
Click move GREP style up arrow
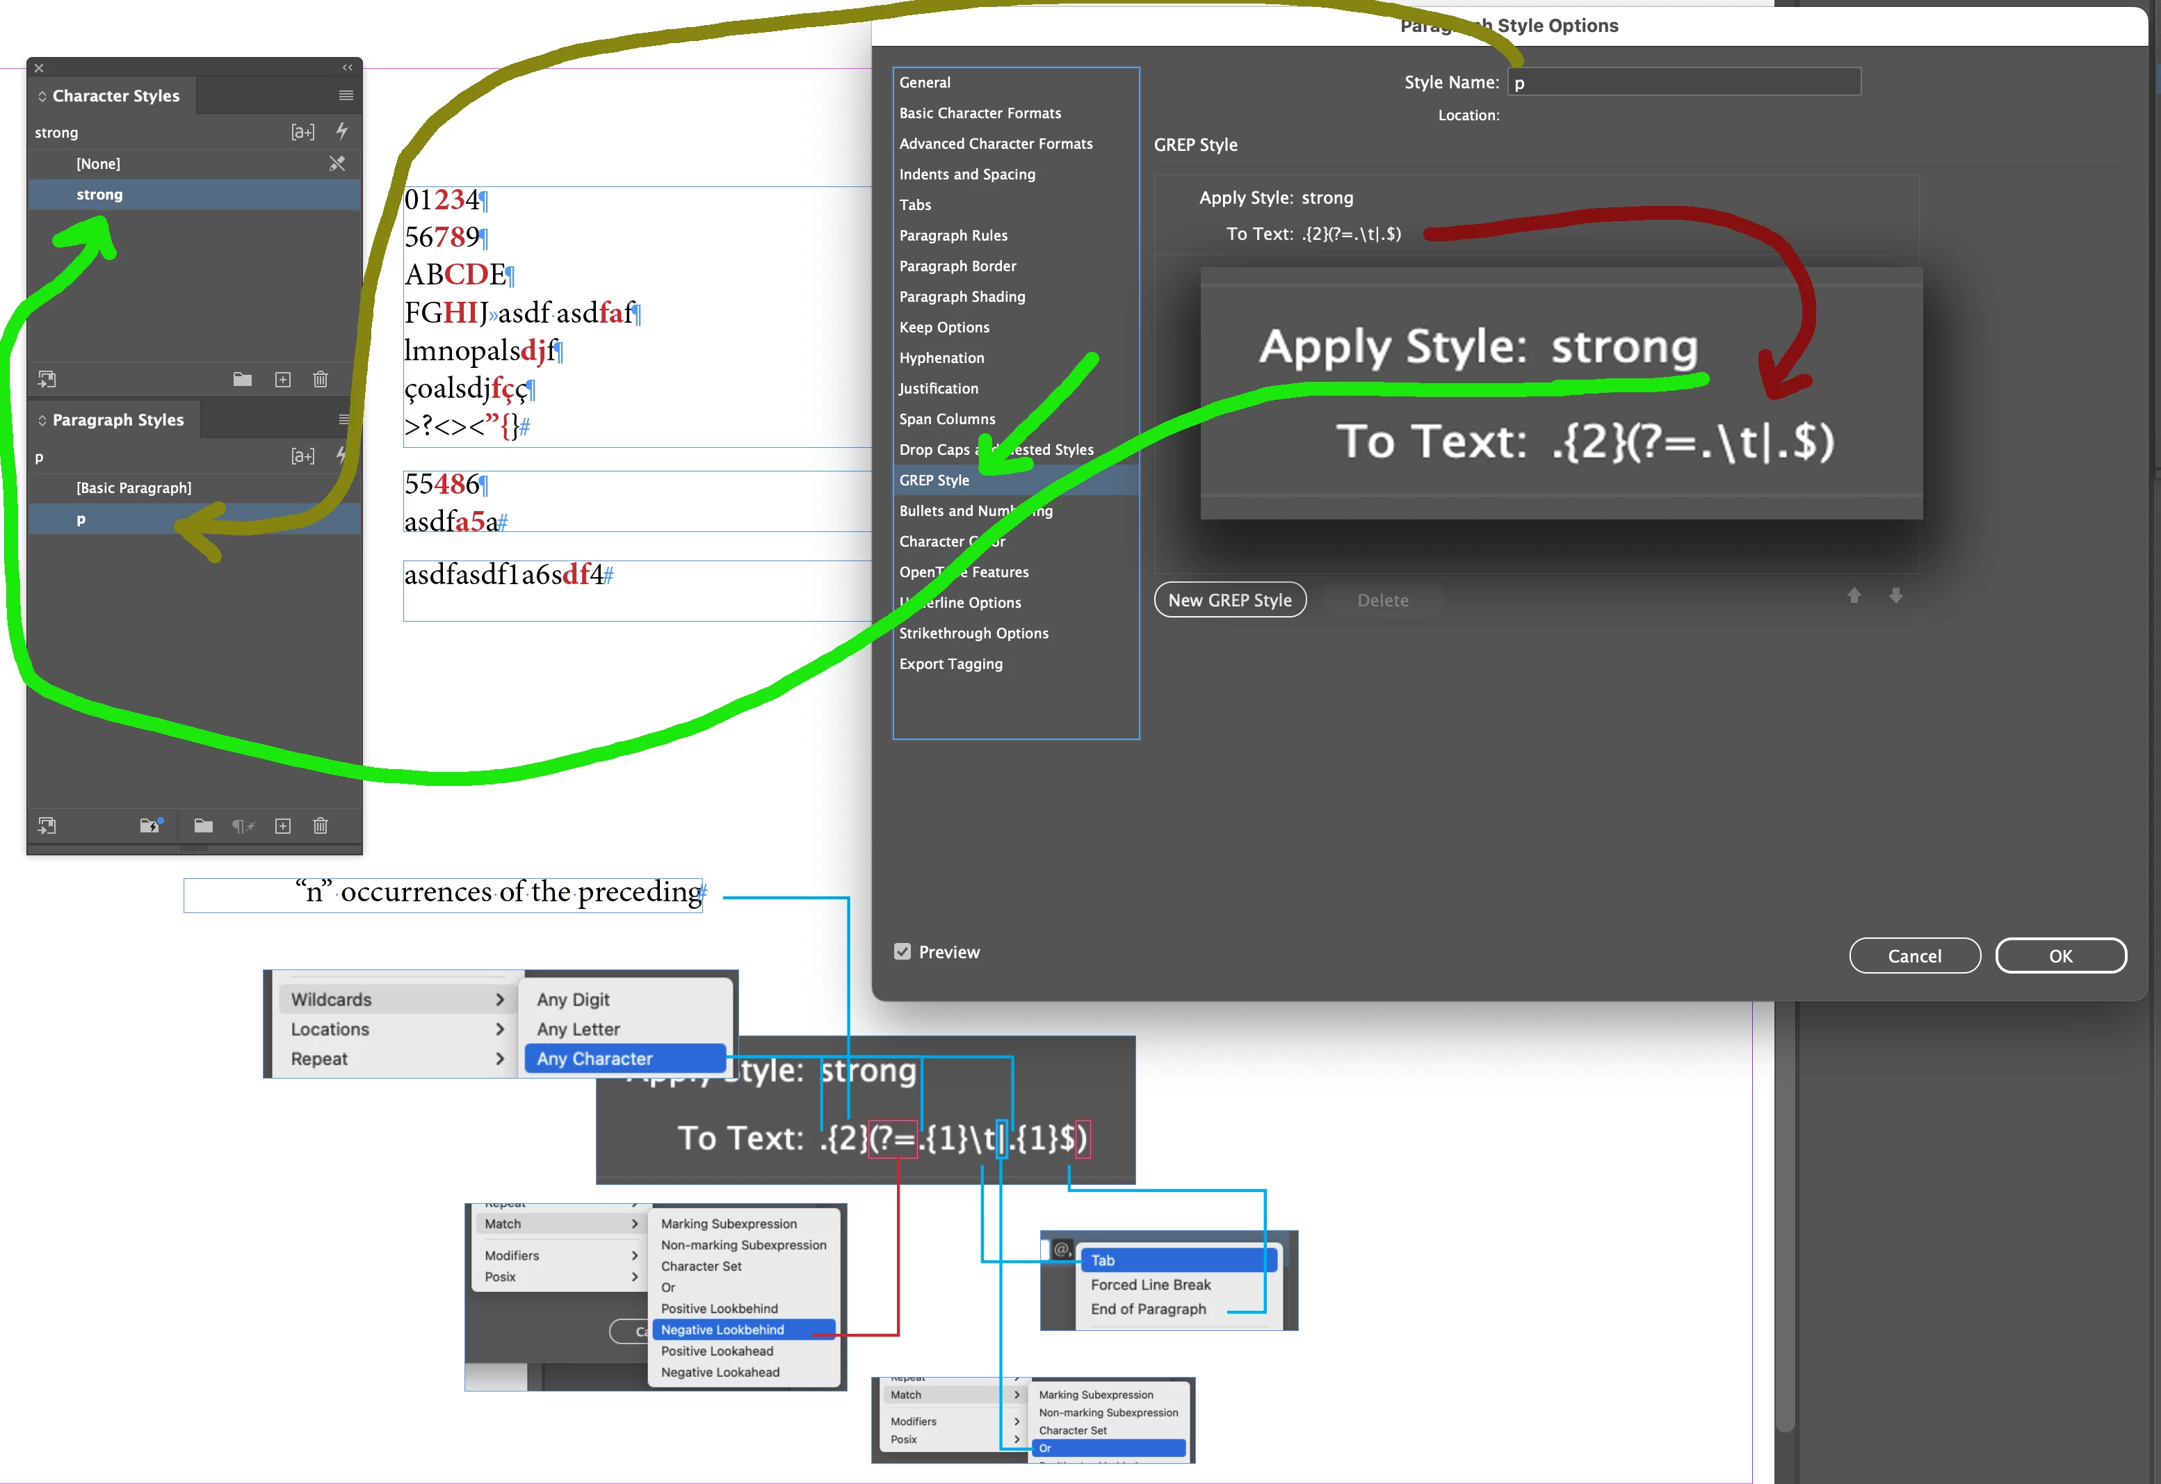pos(1853,596)
